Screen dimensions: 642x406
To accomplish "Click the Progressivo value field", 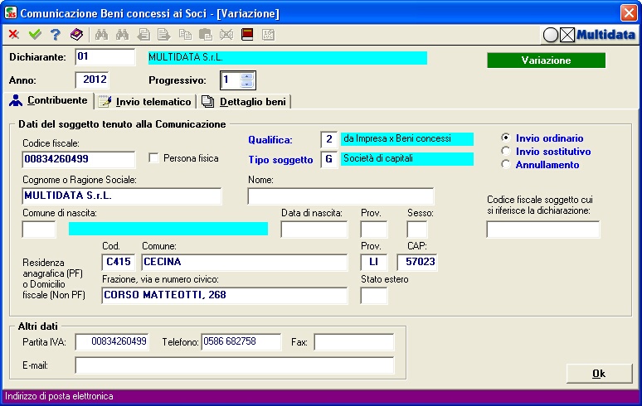I will click(231, 80).
